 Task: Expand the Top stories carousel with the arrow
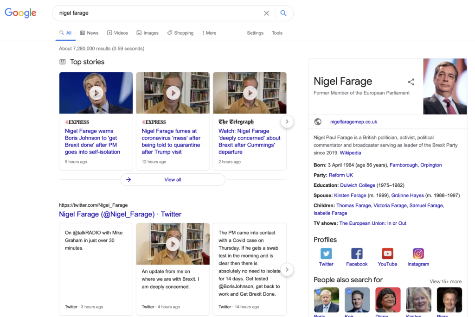tap(287, 121)
